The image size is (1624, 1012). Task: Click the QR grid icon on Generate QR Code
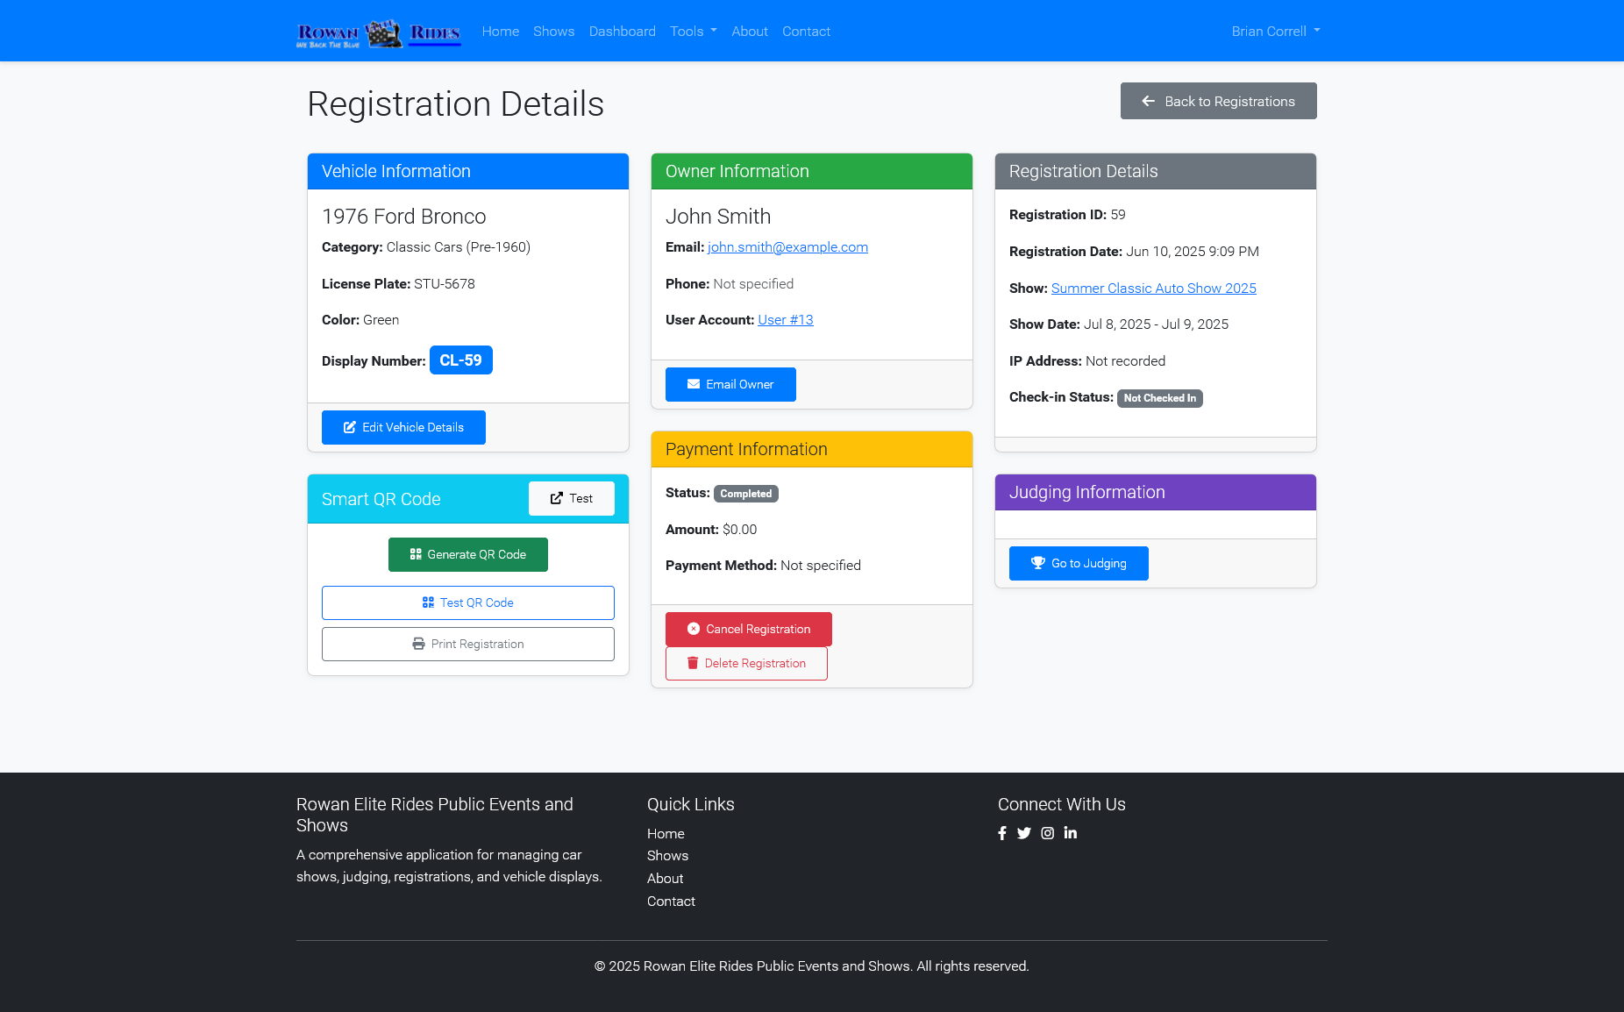click(x=415, y=554)
